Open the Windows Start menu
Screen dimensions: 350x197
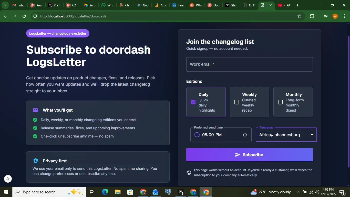(6, 192)
